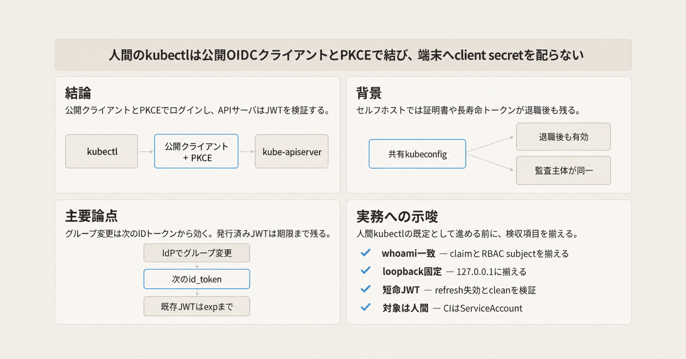Click the 短命JWT bold label
686x359 pixels.
(x=400, y=290)
